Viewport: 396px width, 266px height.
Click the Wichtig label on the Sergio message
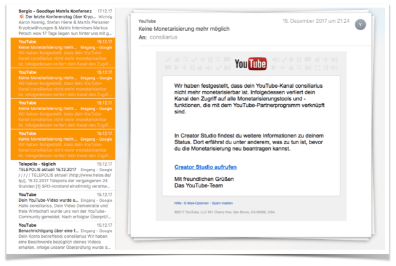[x=106, y=17]
